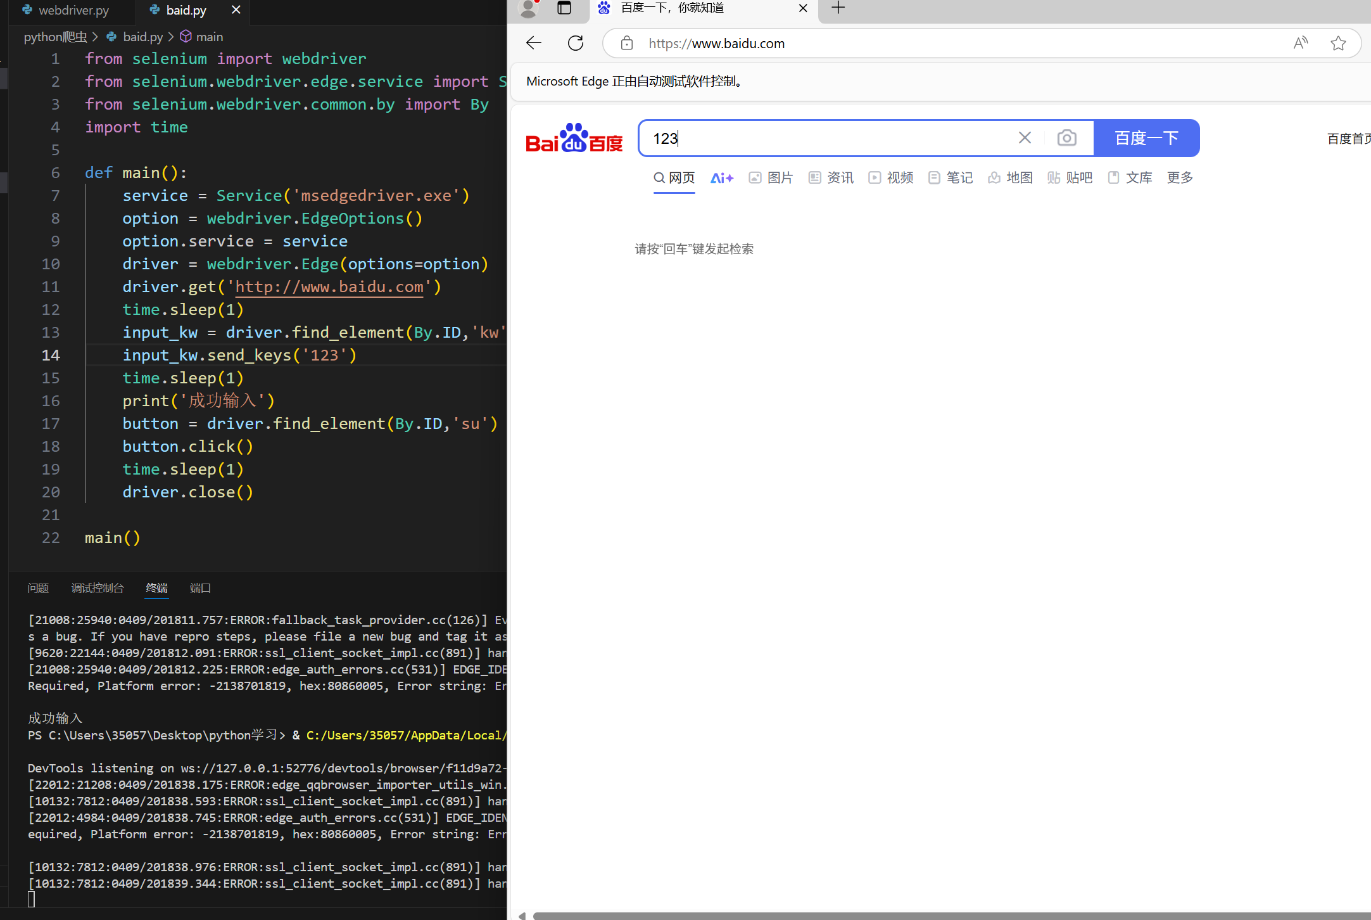
Task: Reload the Baidu page
Action: (x=576, y=43)
